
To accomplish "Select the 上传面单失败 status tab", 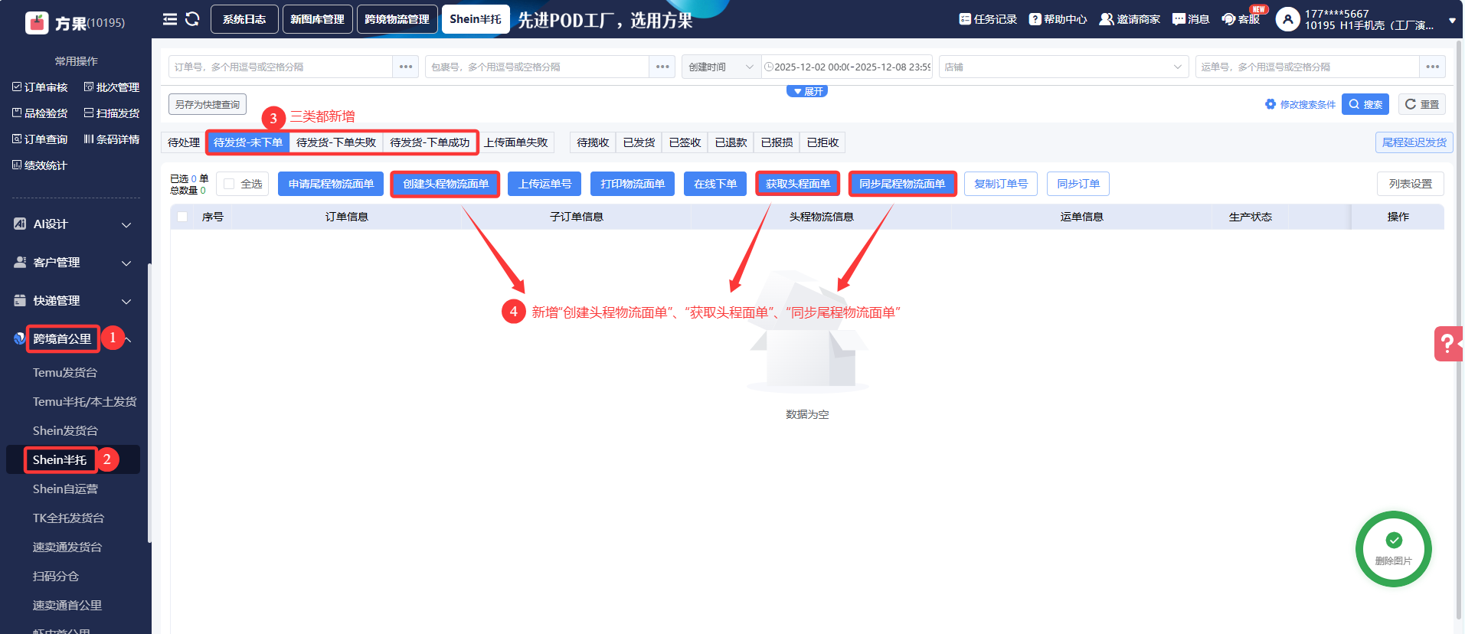I will tap(516, 142).
